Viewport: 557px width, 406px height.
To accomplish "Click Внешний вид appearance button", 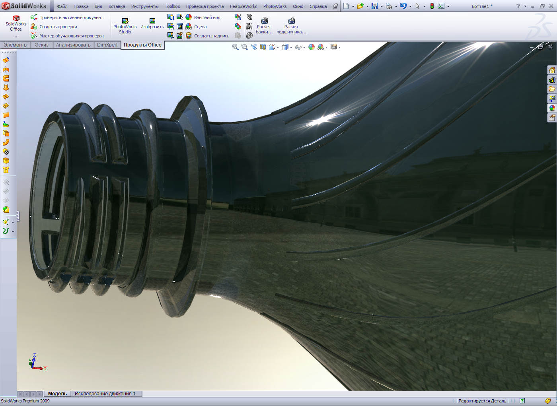I will (x=203, y=17).
